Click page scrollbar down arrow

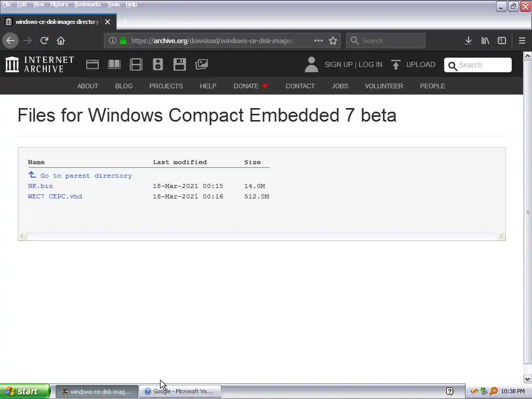pos(528,379)
